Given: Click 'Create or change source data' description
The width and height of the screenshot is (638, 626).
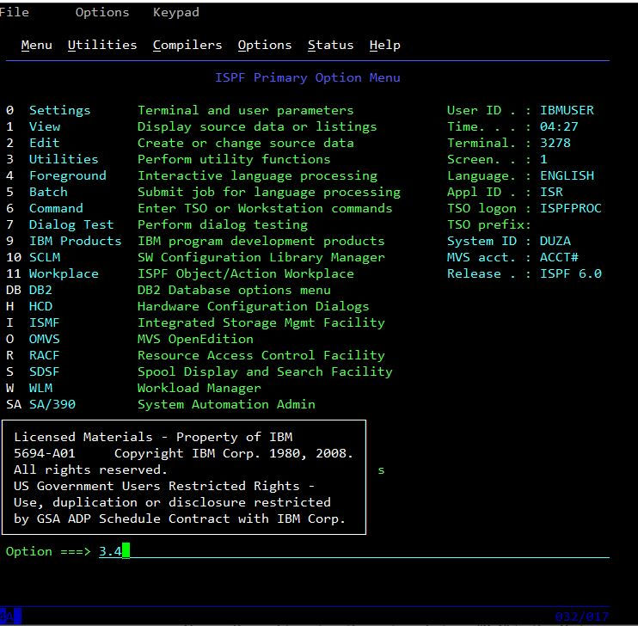Looking at the screenshot, I should [245, 143].
